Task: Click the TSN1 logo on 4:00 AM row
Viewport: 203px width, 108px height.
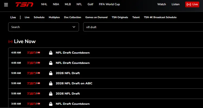Action: point(34,63)
